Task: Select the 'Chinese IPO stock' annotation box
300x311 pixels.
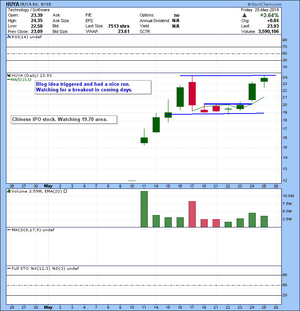Action: tap(64, 120)
